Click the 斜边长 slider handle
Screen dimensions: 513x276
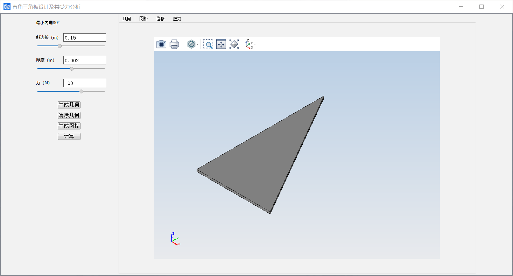point(59,46)
